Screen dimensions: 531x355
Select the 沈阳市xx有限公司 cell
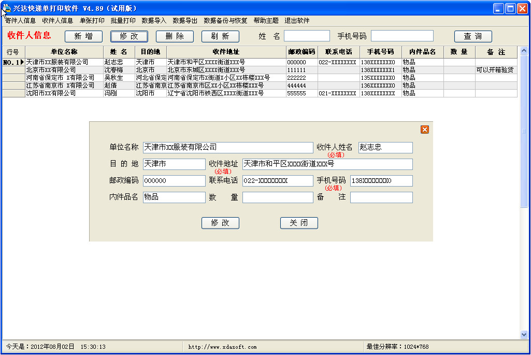[x=64, y=93]
